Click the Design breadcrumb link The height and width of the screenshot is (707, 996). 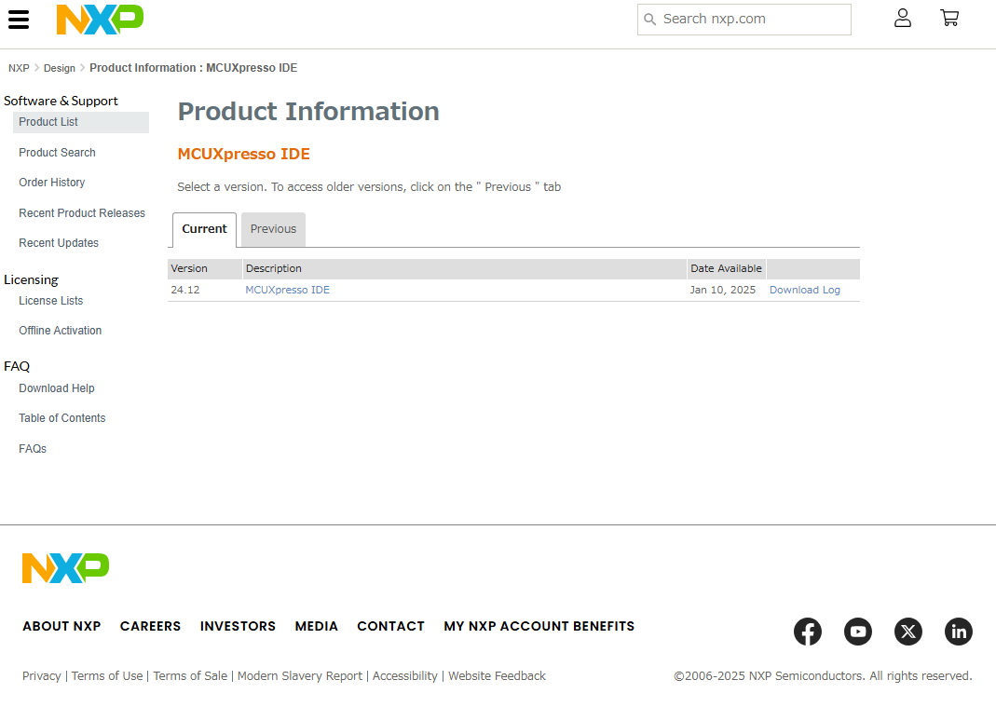point(60,68)
